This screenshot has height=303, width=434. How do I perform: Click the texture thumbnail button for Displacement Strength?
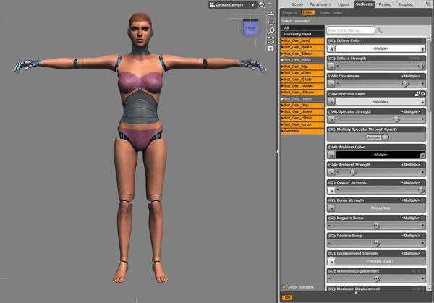331,261
